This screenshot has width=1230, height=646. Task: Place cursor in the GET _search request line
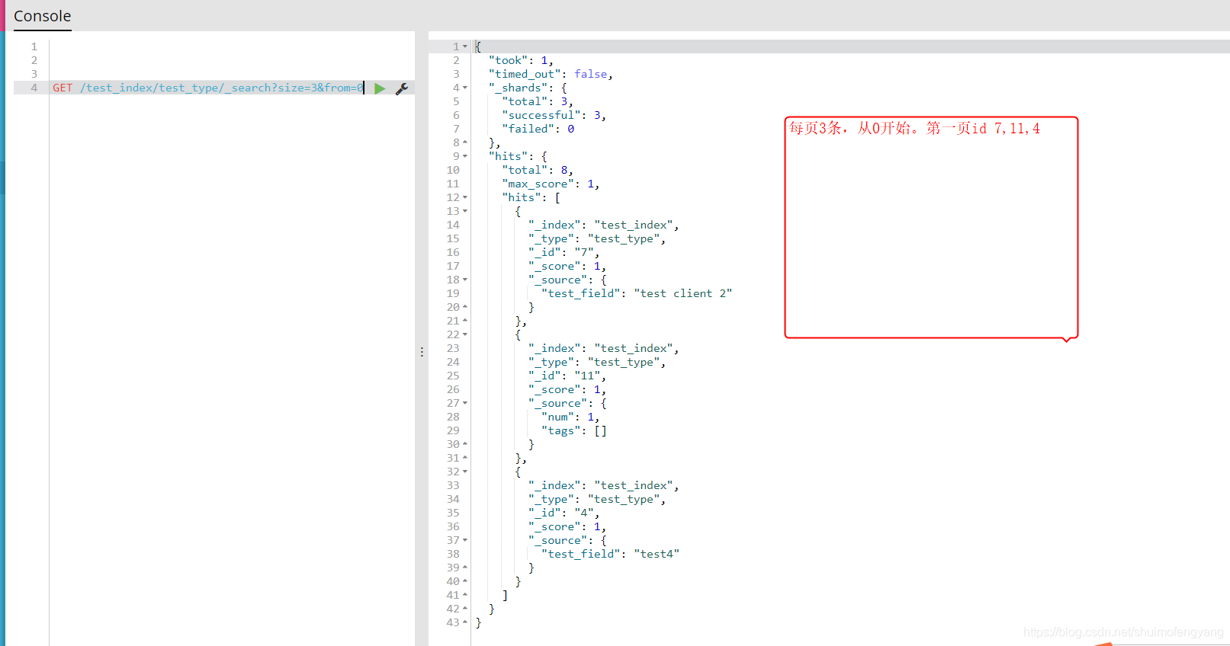click(x=208, y=88)
